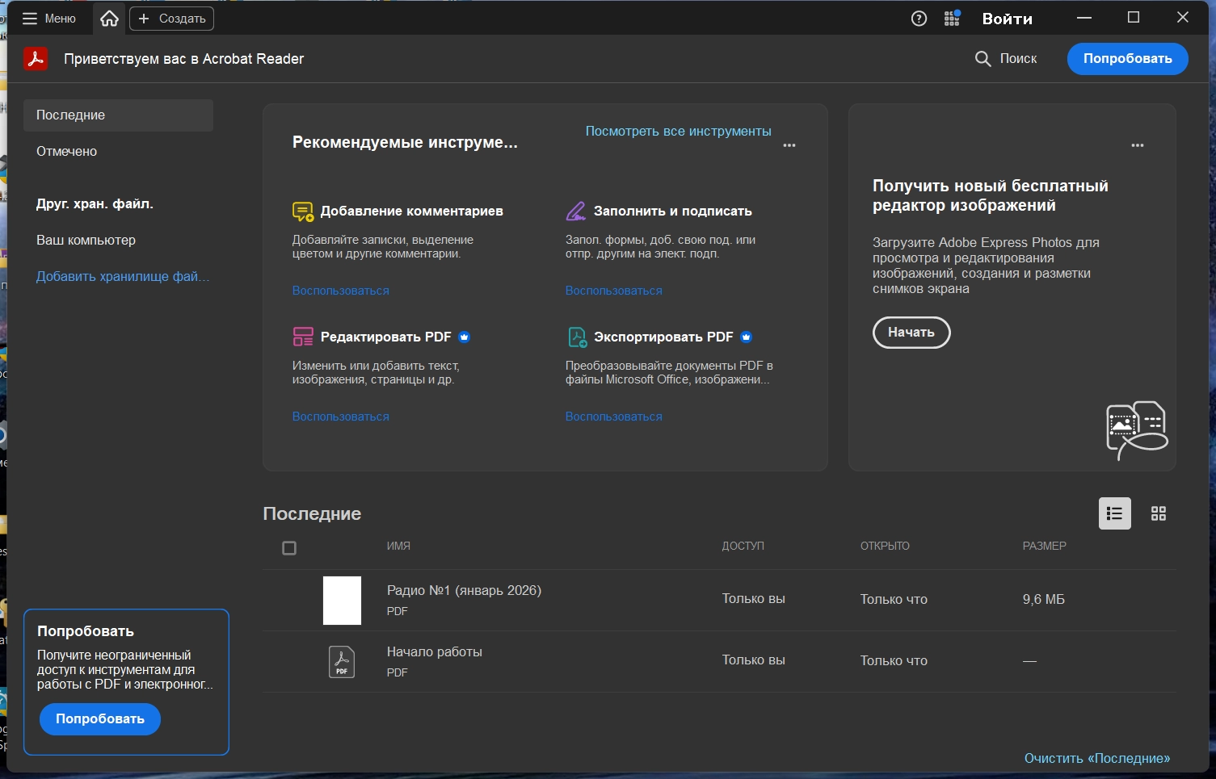Open options ellipsis in image editor card

(x=1137, y=145)
